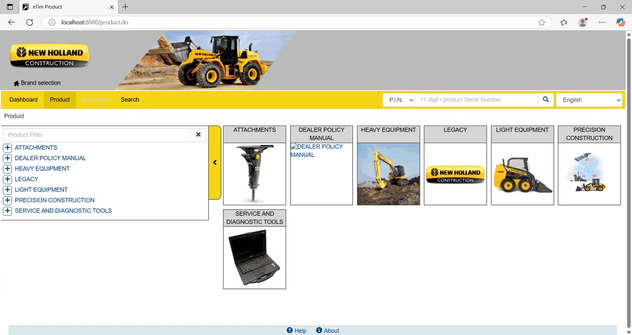Screen dimensions: 632x335
Task: Collapse the sidebar with yellow arrow handle
Action: pyautogui.click(x=215, y=163)
